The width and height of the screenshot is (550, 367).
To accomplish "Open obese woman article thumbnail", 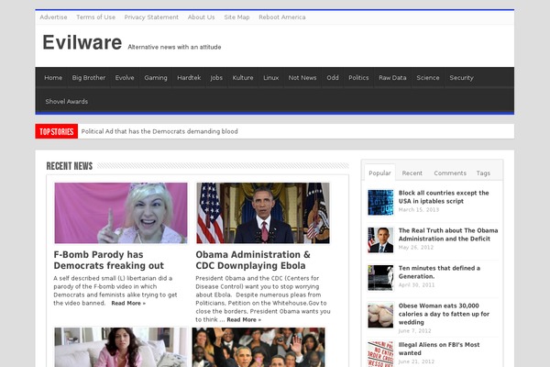I will click(380, 316).
